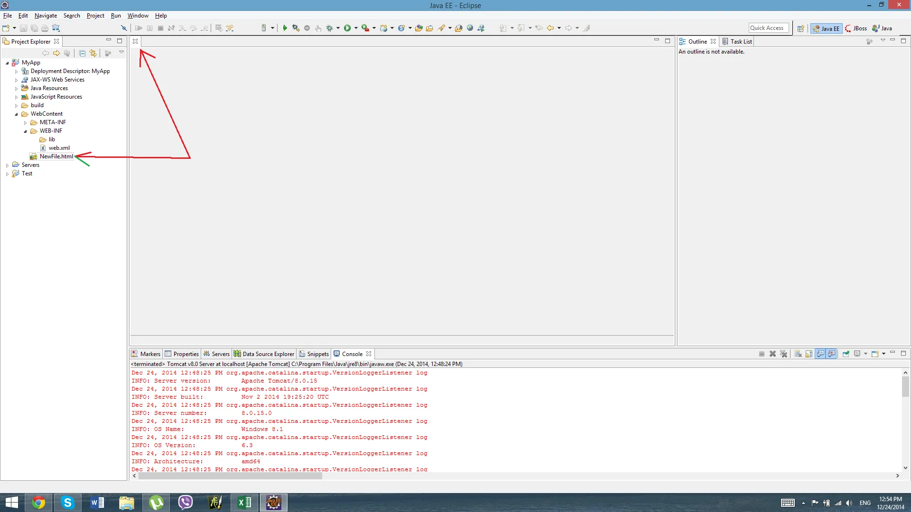Click the Print icon in toolbar
The width and height of the screenshot is (911, 512).
click(45, 28)
